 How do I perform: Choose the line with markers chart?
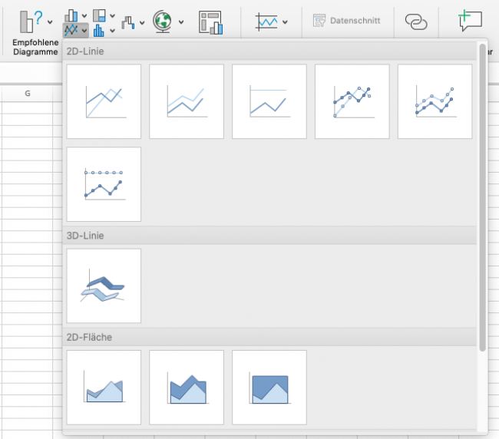coord(352,101)
